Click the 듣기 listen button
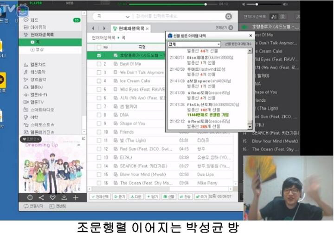Image resolution: width=334 pixels, height=233 pixels. (x=120, y=197)
